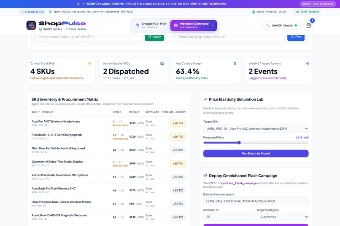
Task: Order +50 PO for Helix Precision Mouse
Action: click(178, 204)
